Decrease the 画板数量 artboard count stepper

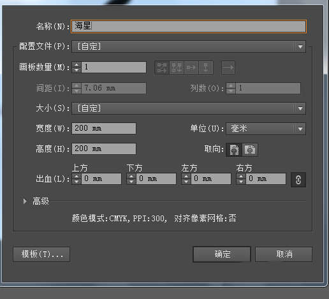point(77,70)
